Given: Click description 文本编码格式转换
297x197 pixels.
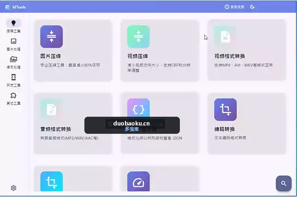Looking at the screenshot, I should click(x=230, y=137).
